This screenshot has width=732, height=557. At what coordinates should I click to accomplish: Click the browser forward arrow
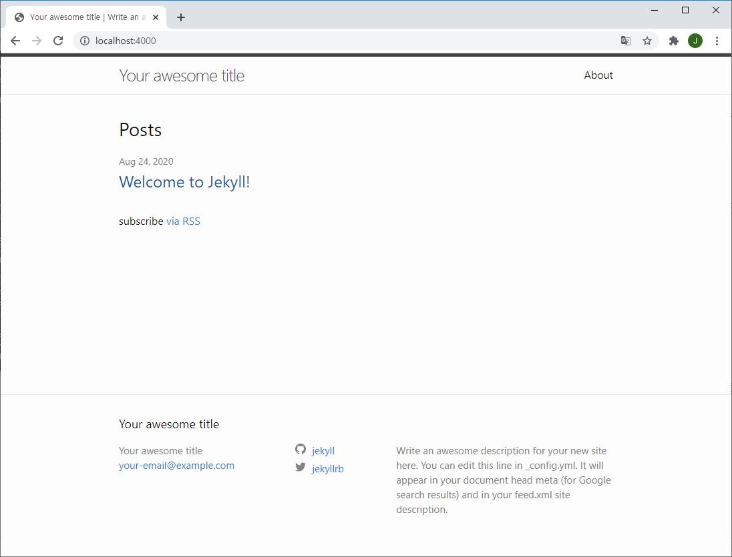(37, 41)
